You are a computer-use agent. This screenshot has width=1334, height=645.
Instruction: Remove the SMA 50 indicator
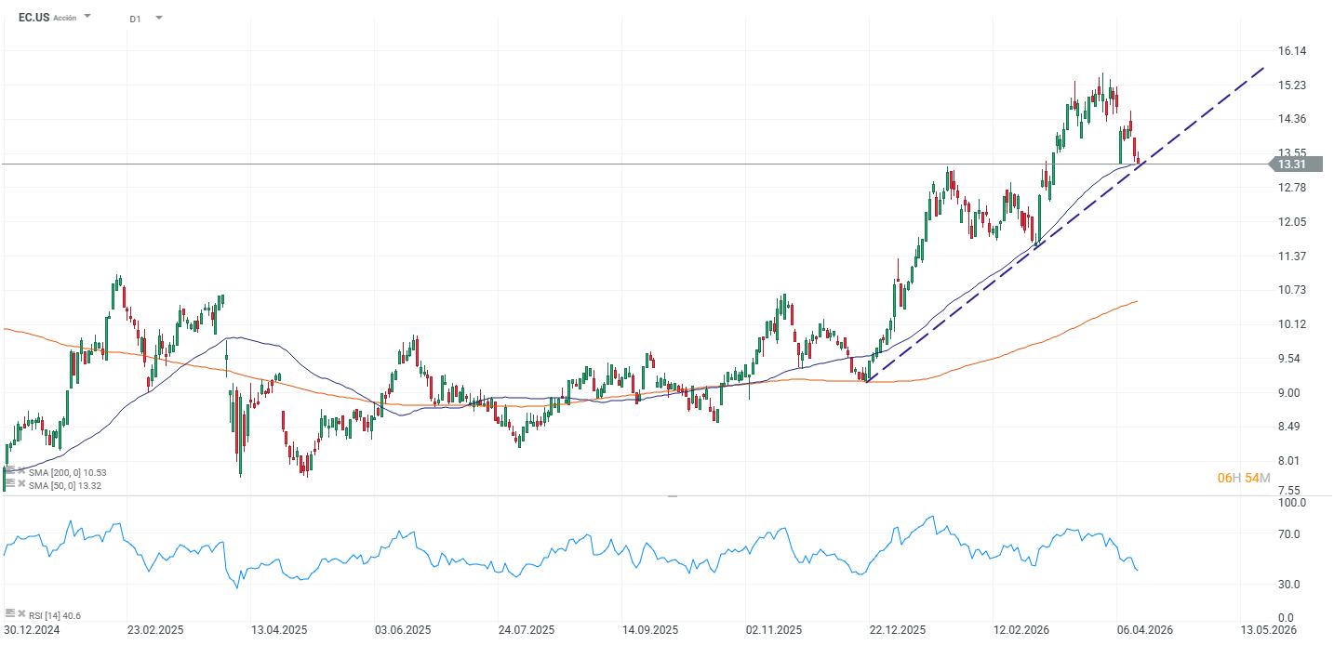[x=21, y=484]
